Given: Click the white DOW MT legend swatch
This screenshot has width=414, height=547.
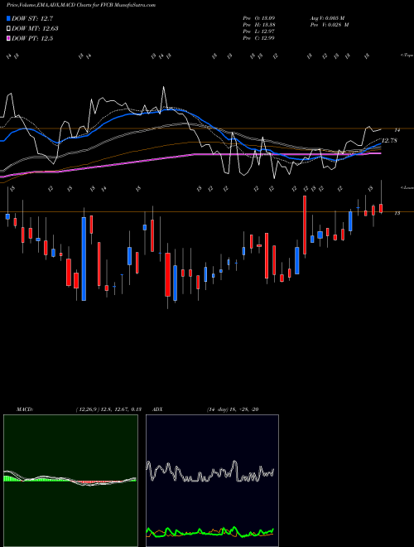Looking at the screenshot, I should [9, 29].
